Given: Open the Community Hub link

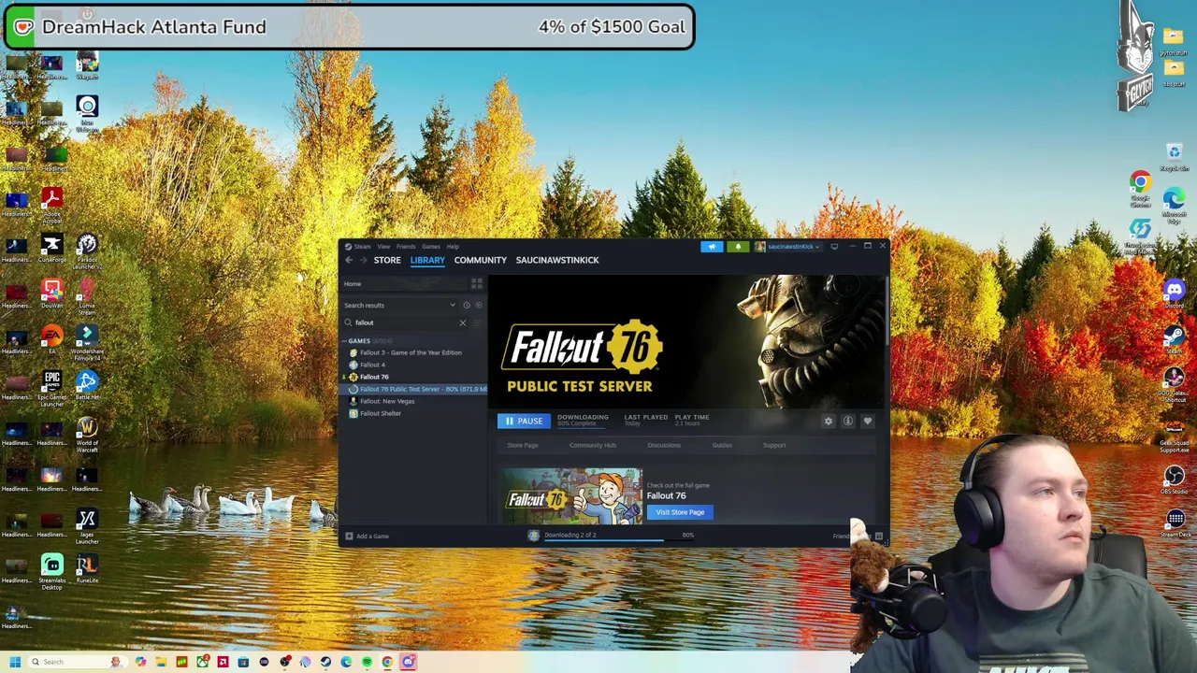Looking at the screenshot, I should point(593,446).
